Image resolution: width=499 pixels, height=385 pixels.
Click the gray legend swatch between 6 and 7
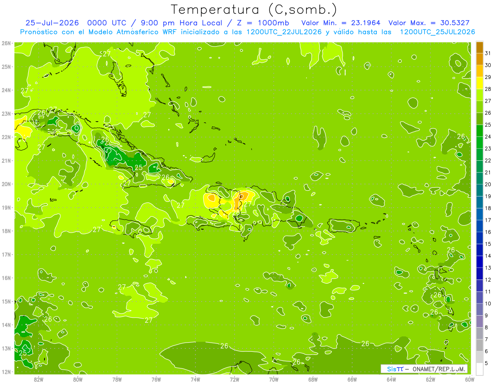click(479, 345)
